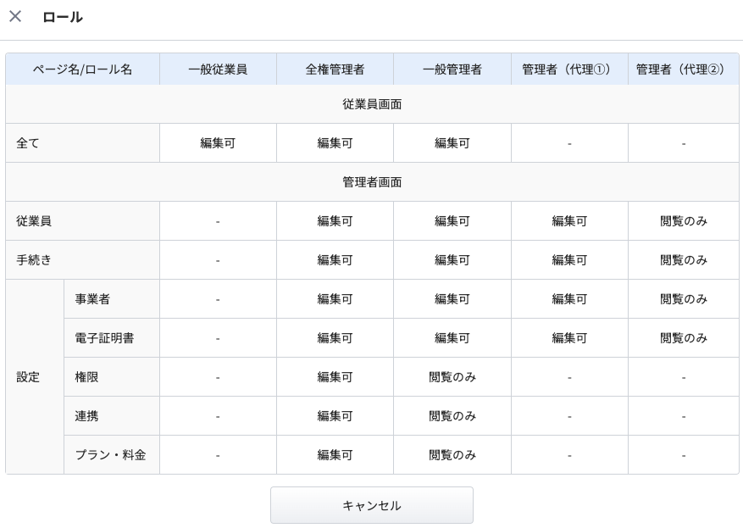Select the 手続き row label

(34, 260)
